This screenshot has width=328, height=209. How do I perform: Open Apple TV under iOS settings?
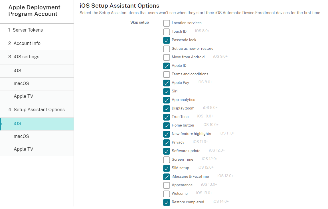click(x=23, y=96)
